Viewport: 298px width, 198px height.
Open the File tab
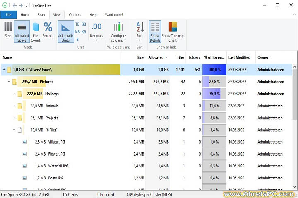pyautogui.click(x=8, y=15)
